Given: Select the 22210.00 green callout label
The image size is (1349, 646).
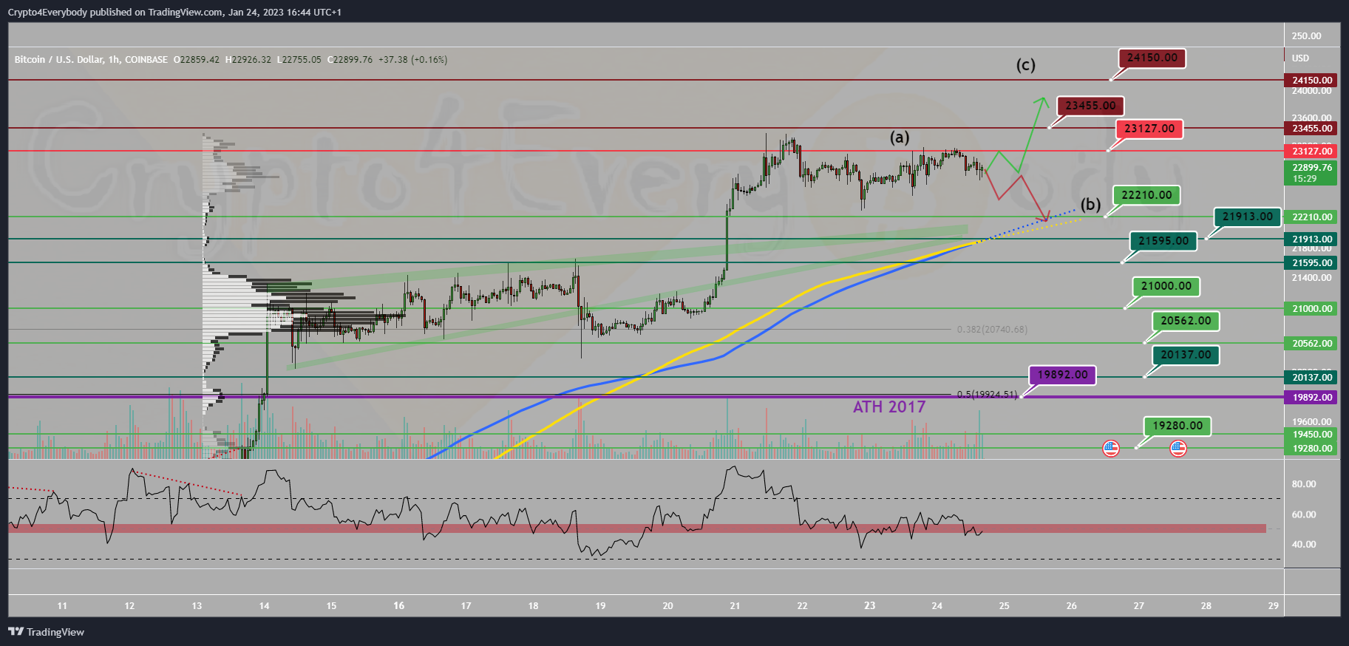Looking at the screenshot, I should 1146,195.
